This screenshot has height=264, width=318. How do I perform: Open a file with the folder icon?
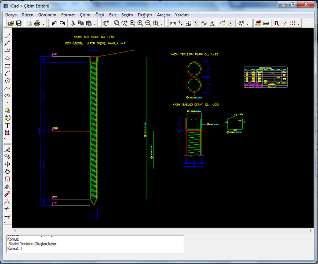coord(11,23)
